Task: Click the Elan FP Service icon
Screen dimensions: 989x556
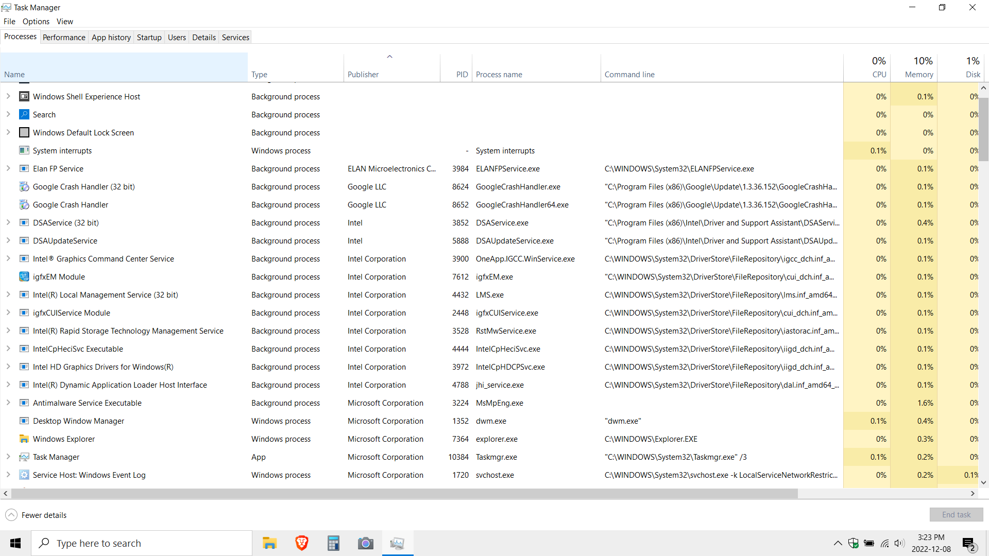Action: point(24,168)
